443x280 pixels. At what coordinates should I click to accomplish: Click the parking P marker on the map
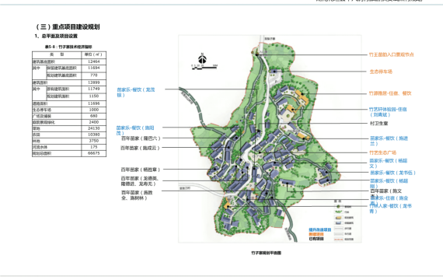point(276,82)
